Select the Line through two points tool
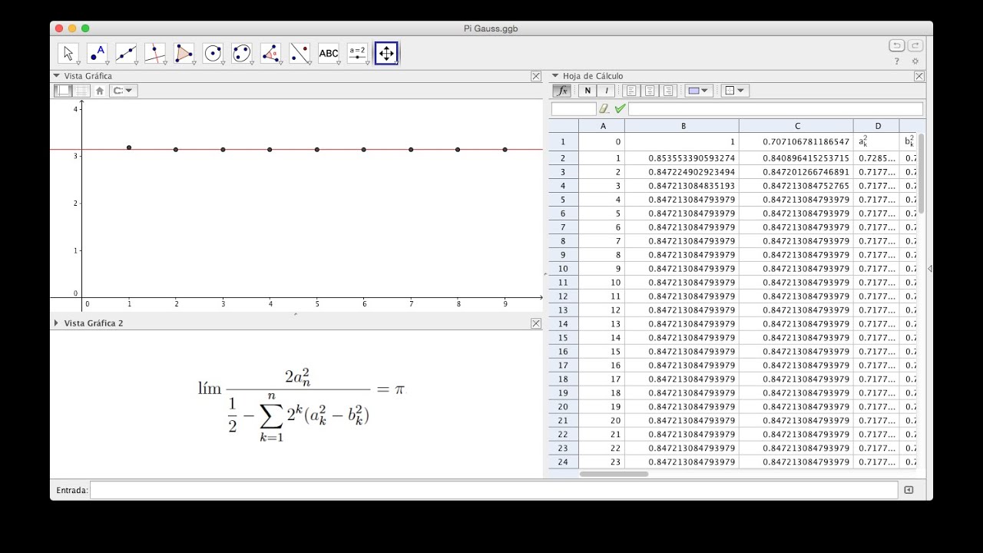The width and height of the screenshot is (983, 553). pyautogui.click(x=127, y=53)
